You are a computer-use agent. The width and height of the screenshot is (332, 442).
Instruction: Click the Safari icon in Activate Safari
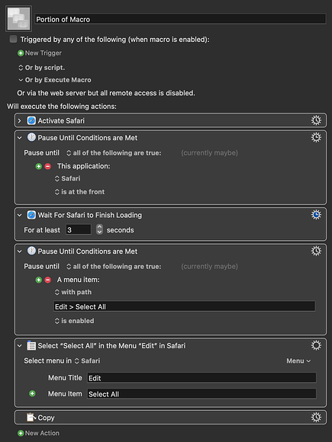click(x=31, y=120)
